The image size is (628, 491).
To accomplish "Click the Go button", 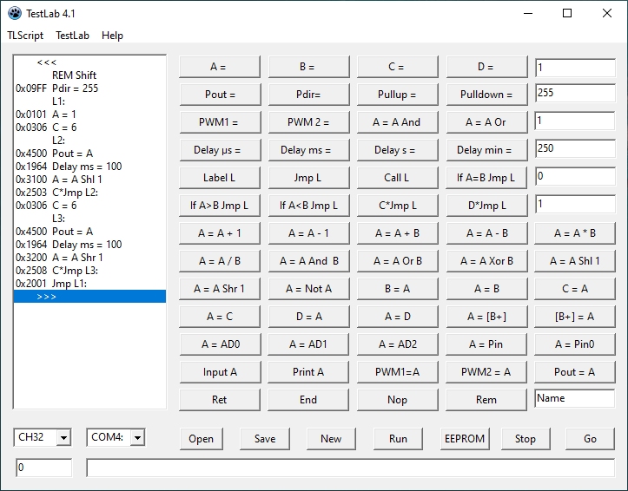I will tap(590, 438).
